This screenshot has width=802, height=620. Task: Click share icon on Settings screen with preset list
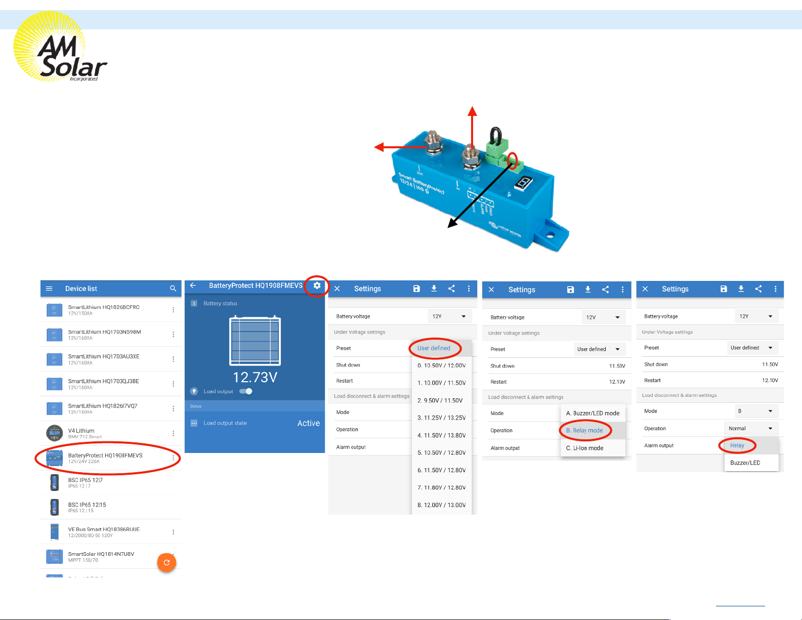(x=451, y=288)
